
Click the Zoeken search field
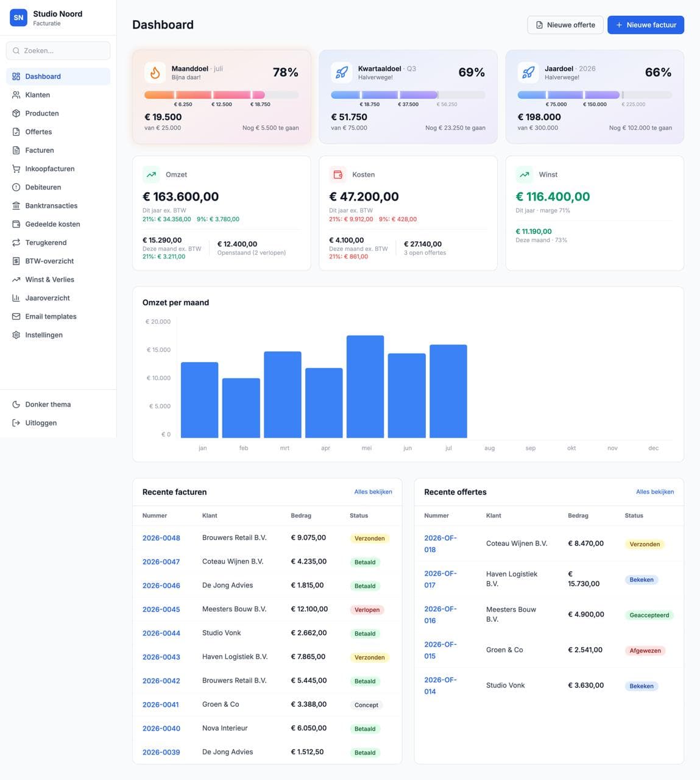tap(58, 51)
